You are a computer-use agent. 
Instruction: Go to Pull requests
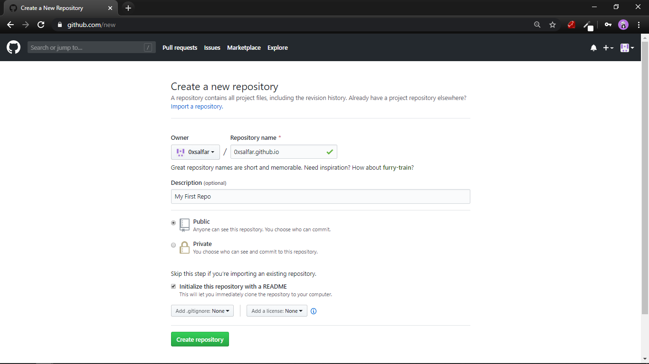180,48
